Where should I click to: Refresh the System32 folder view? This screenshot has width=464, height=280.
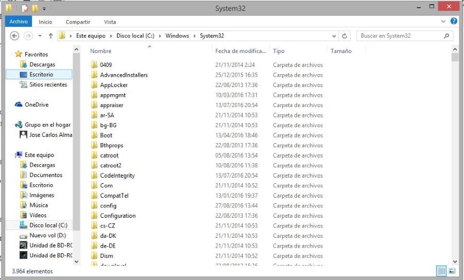(345, 36)
